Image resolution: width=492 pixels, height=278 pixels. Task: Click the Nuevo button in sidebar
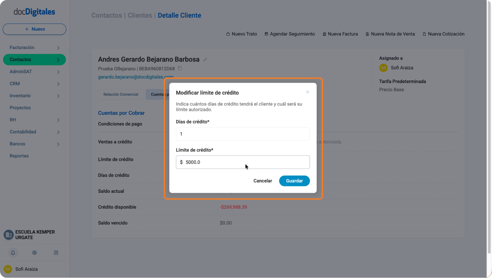(34, 29)
